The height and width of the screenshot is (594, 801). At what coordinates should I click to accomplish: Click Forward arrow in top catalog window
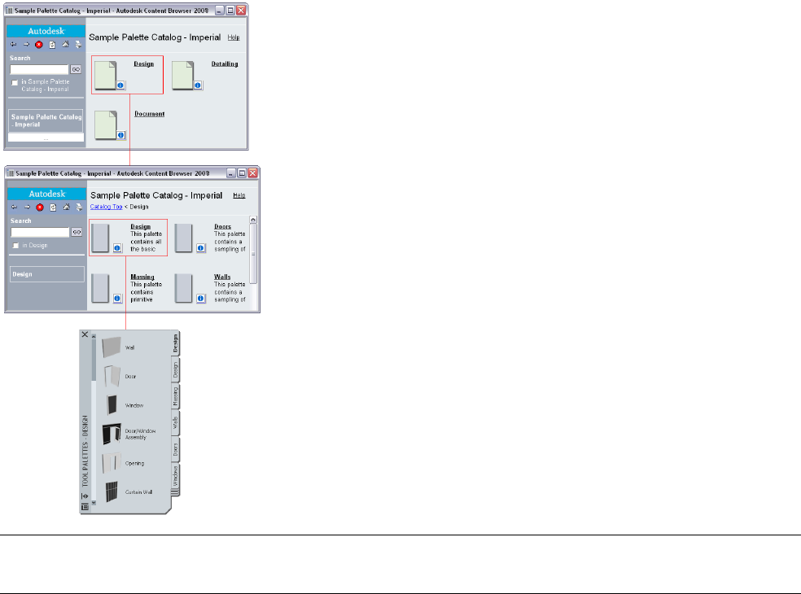[26, 45]
